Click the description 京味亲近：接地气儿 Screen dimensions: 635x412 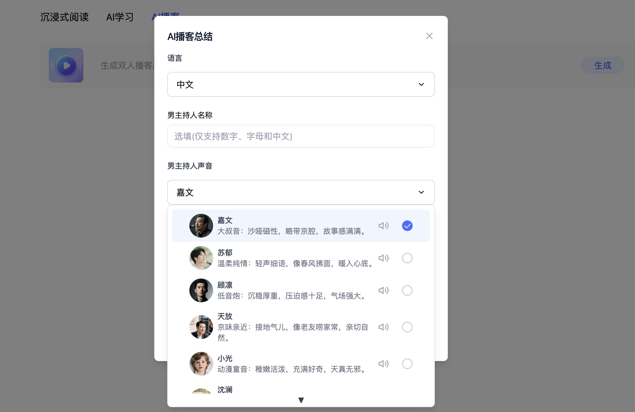tap(293, 332)
